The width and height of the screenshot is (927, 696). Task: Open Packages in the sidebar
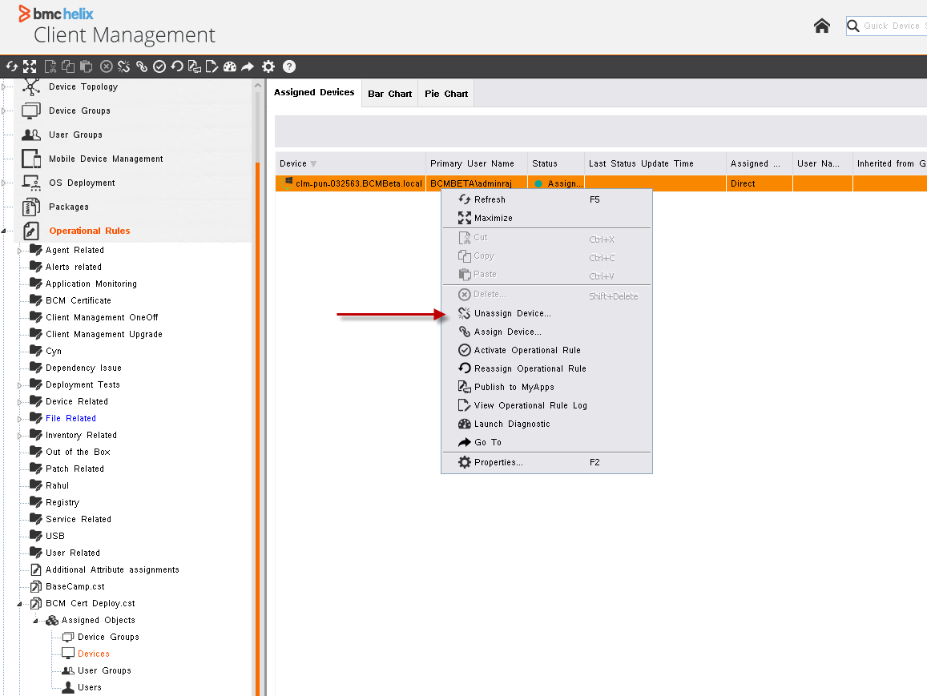[69, 207]
